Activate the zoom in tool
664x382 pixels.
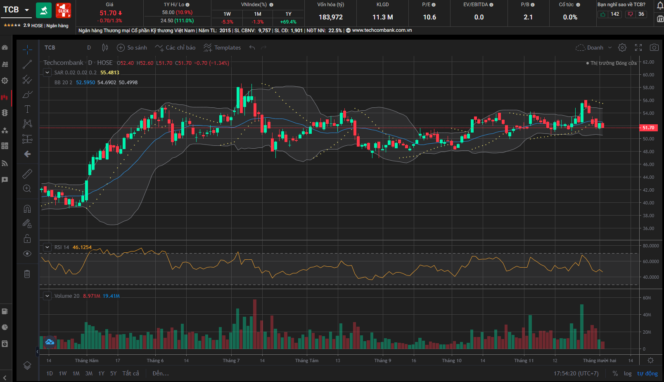pyautogui.click(x=27, y=189)
